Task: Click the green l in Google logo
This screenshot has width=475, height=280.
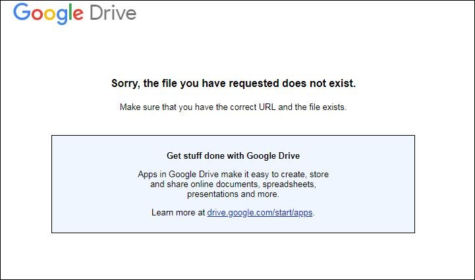Action: (70, 12)
